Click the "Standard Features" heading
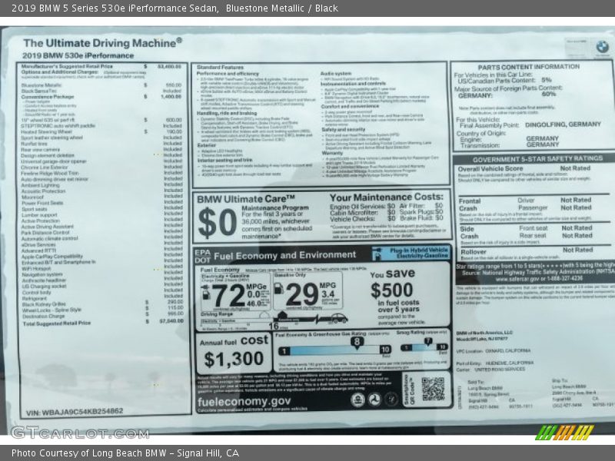The image size is (615, 461). (220, 67)
